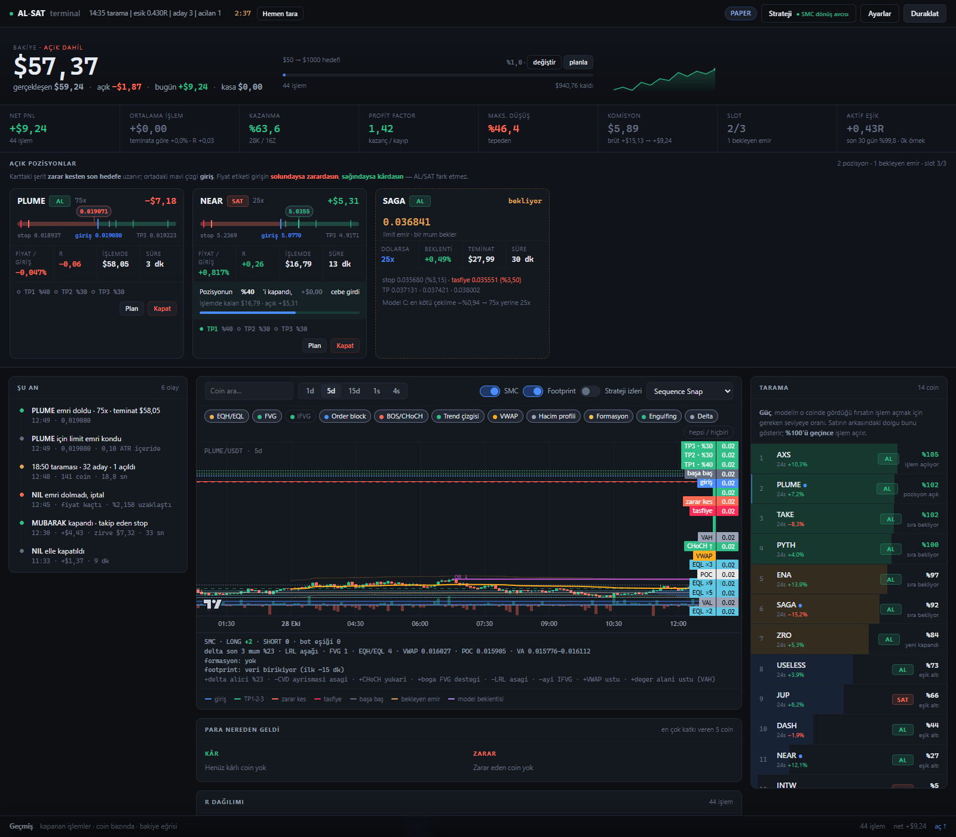Toggle the SMC switch
This screenshot has width=956, height=837.
pos(490,391)
